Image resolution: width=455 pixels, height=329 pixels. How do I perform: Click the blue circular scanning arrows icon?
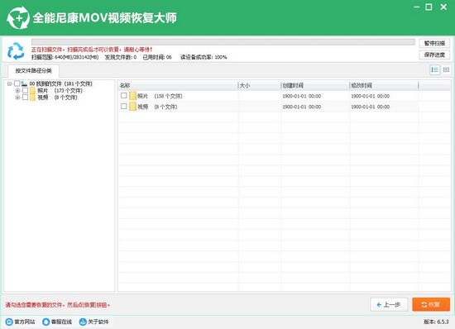tap(16, 51)
